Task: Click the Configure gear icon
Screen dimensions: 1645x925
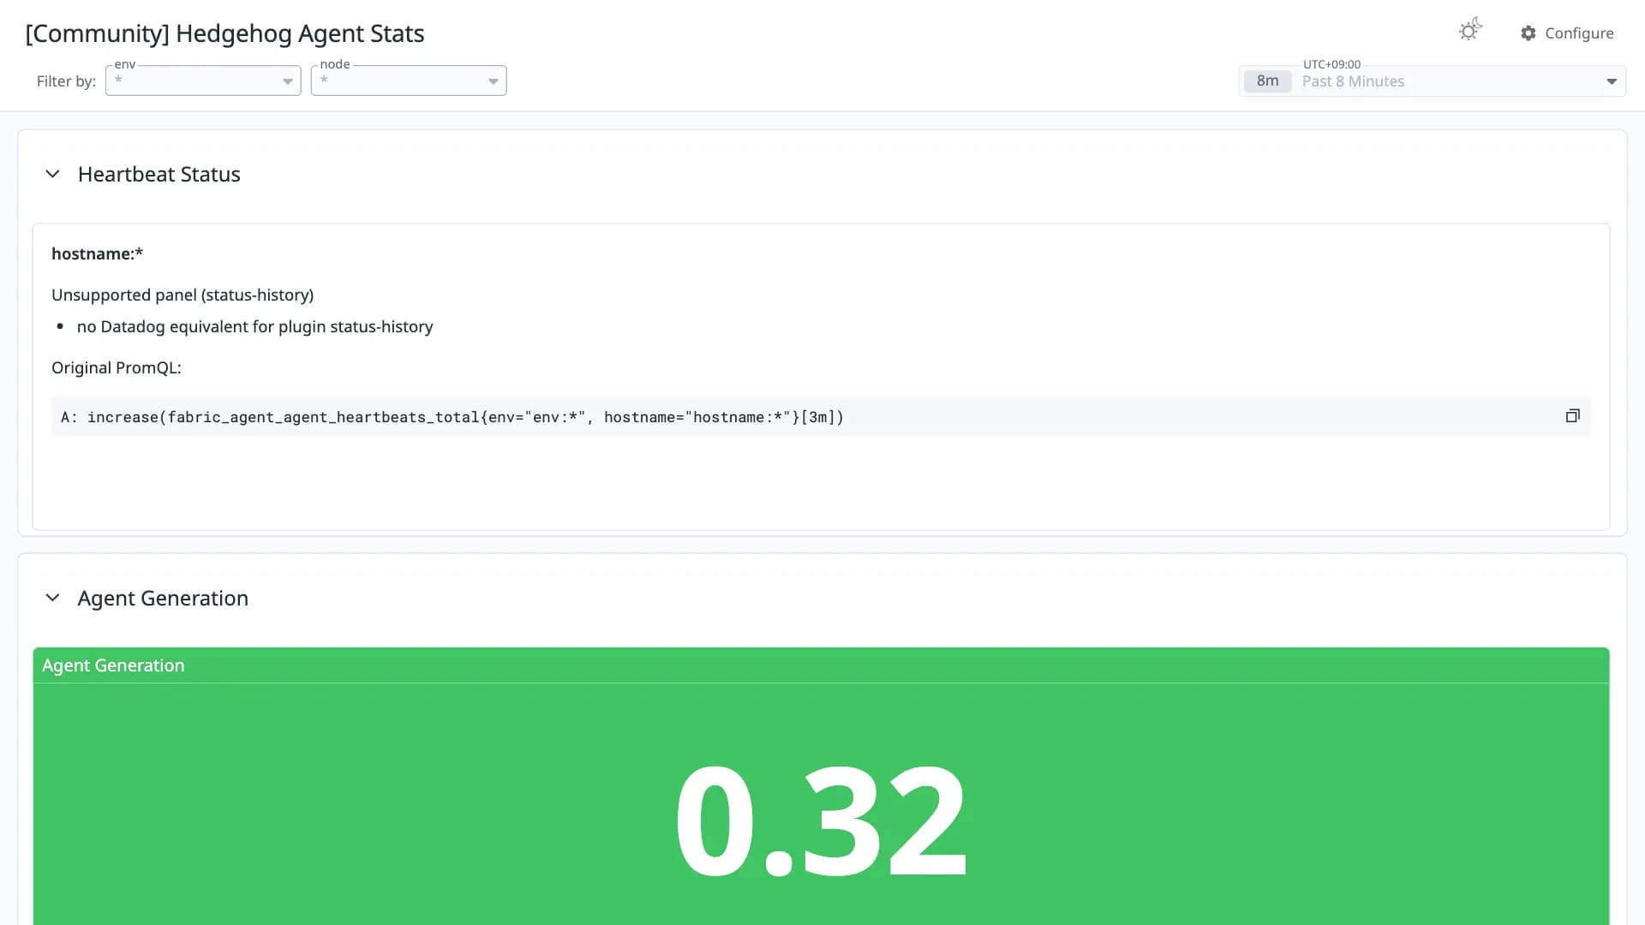Action: pyautogui.click(x=1528, y=33)
